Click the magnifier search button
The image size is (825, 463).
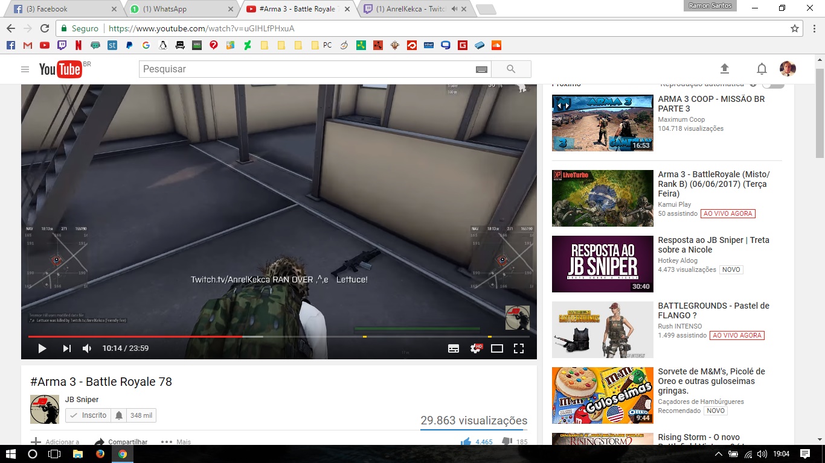511,69
